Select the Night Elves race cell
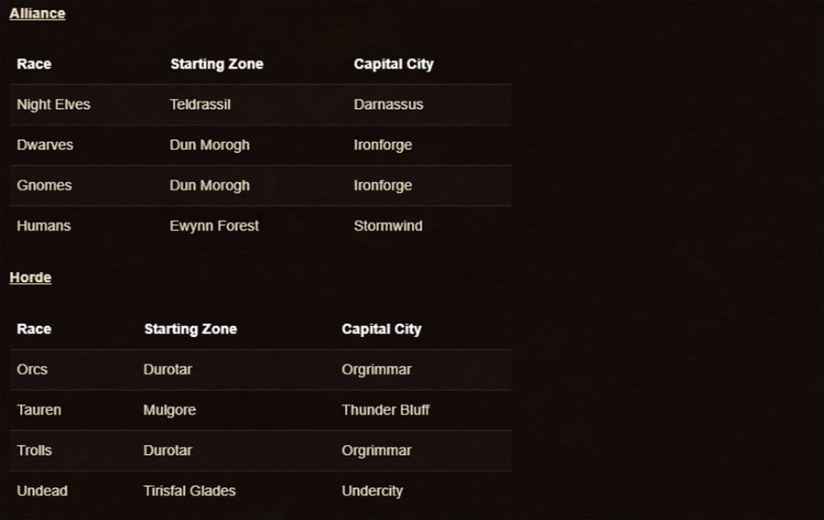This screenshot has width=824, height=520. [x=54, y=104]
